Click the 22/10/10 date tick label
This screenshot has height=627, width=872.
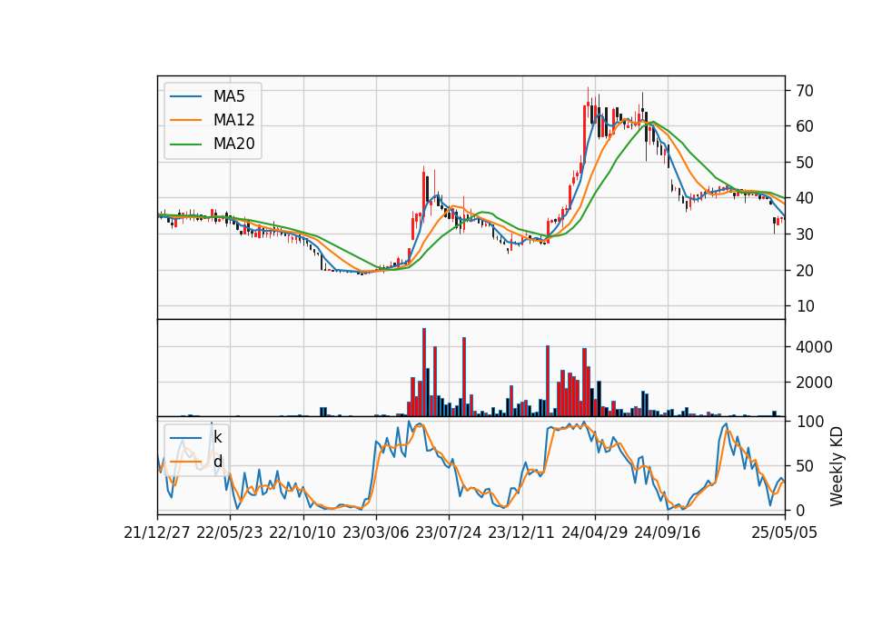pyautogui.click(x=302, y=532)
